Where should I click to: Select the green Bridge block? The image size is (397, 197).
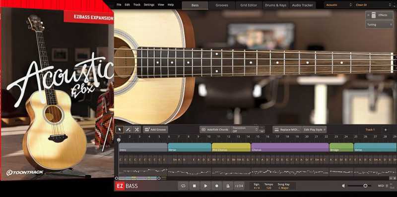click(341, 148)
